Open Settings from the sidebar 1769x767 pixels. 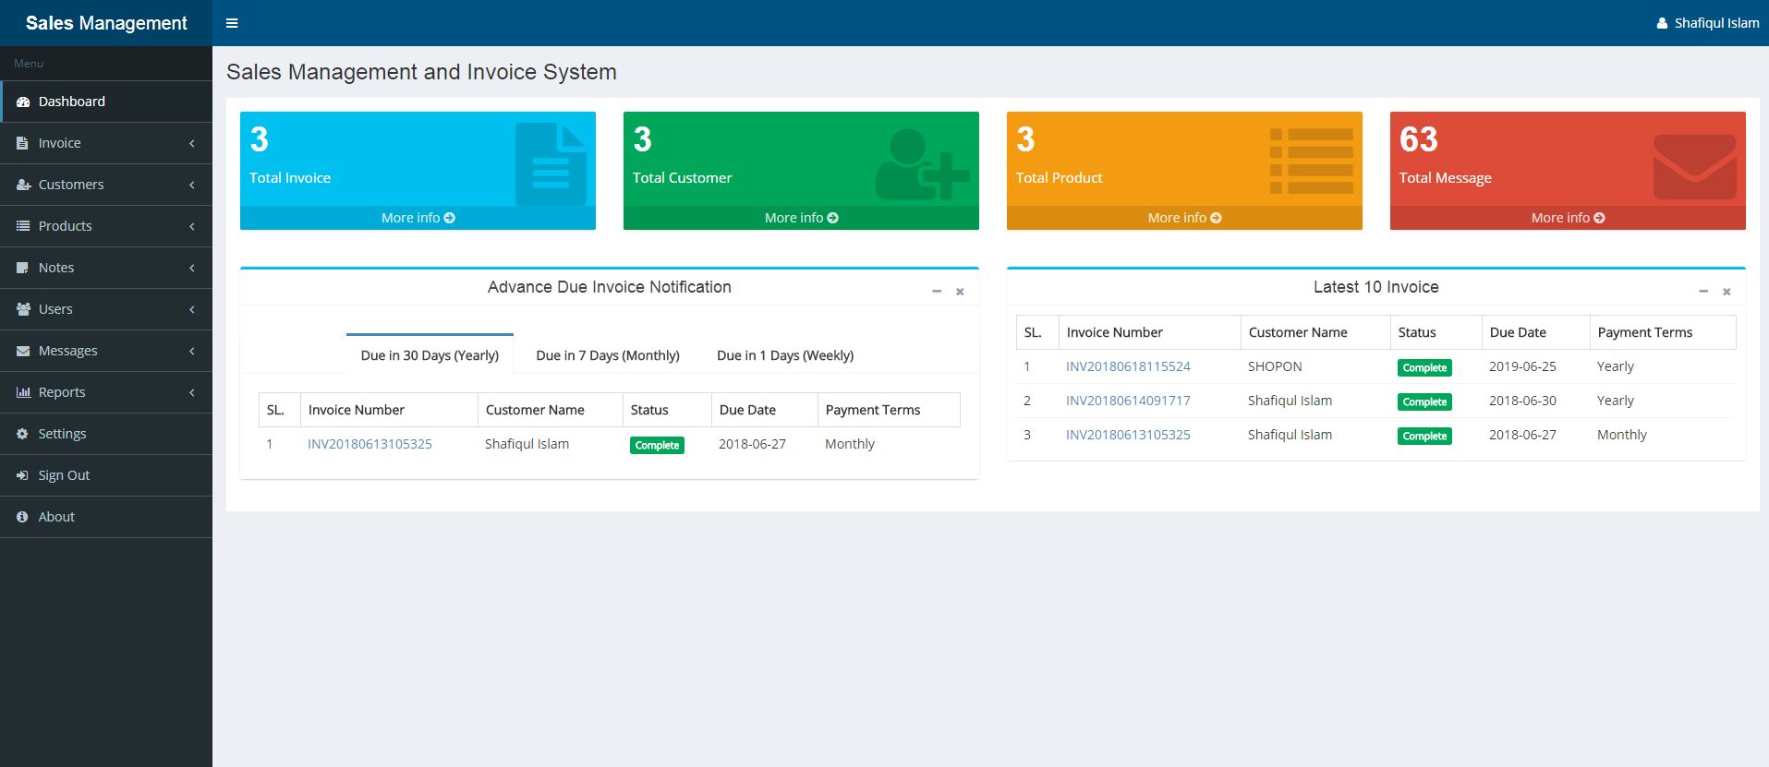click(x=62, y=434)
